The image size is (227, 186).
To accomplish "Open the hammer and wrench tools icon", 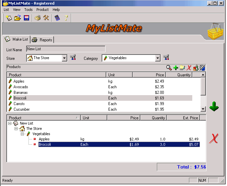I will click(x=46, y=18).
